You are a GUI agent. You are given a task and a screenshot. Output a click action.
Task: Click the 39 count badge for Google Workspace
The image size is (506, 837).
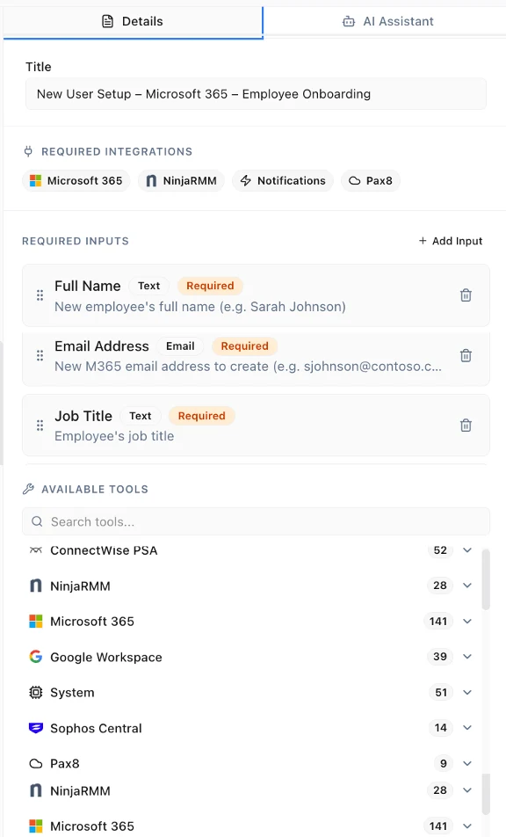coord(440,657)
